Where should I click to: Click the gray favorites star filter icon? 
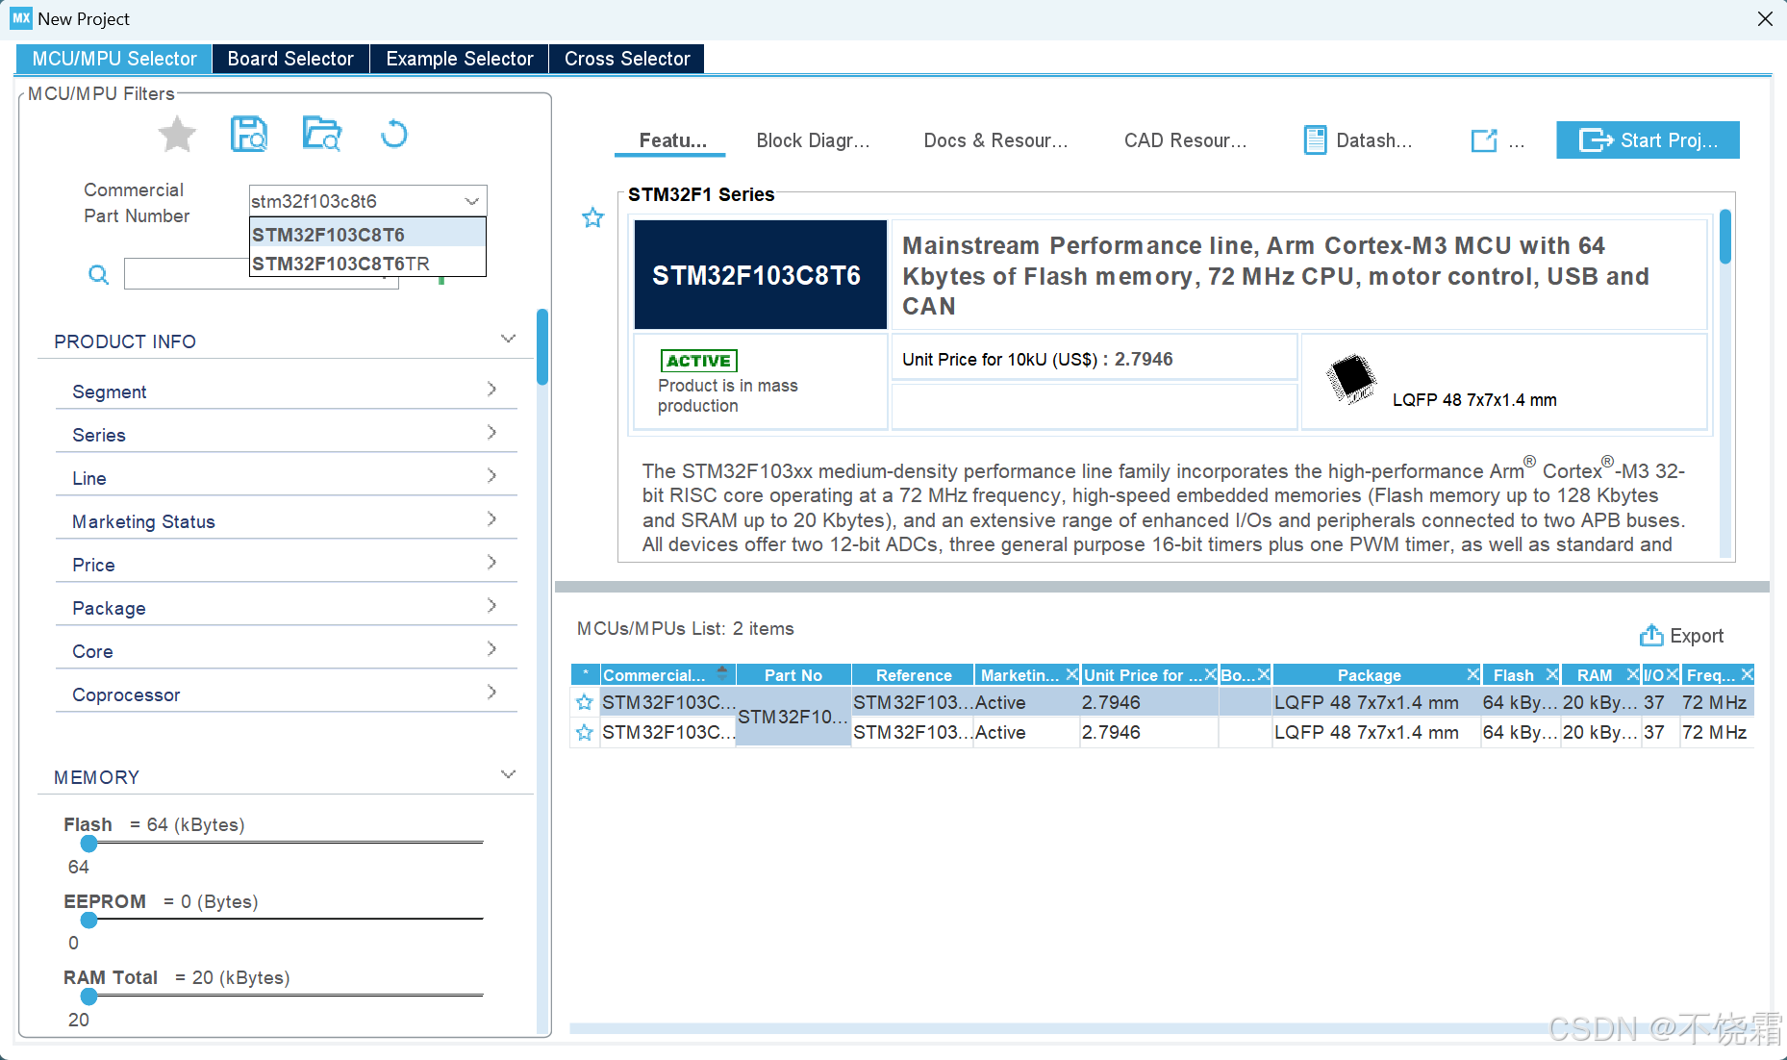click(177, 135)
